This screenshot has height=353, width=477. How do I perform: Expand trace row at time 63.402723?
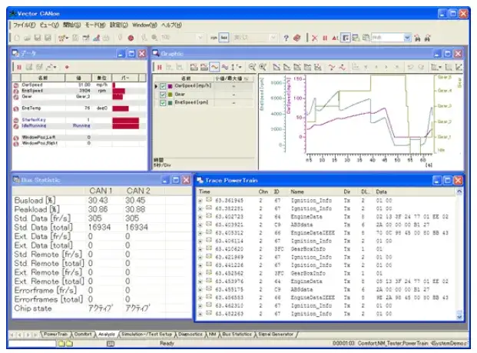click(x=200, y=217)
